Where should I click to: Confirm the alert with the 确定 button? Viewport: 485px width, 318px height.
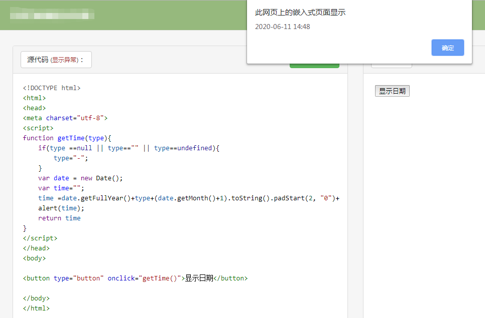pos(447,48)
